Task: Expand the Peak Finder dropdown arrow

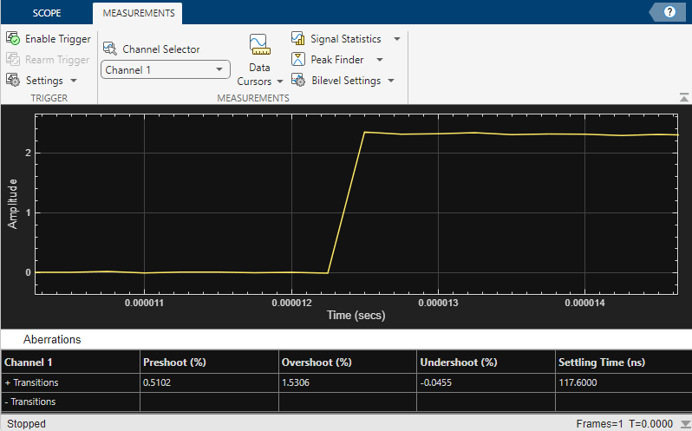Action: 380,60
